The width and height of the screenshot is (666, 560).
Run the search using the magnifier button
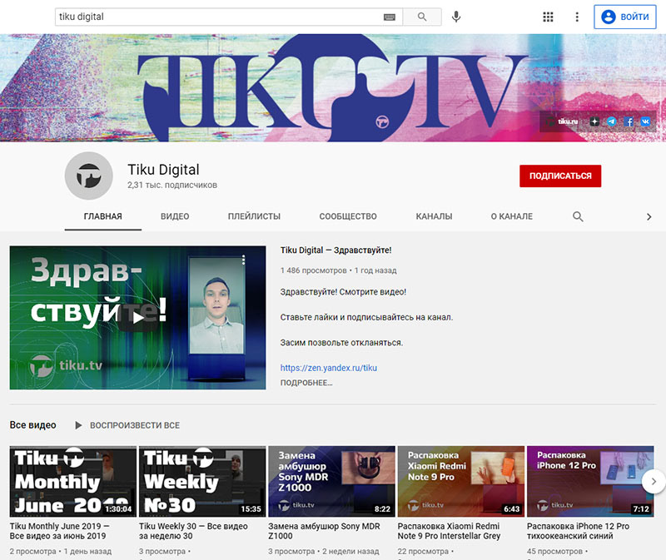[x=421, y=16]
